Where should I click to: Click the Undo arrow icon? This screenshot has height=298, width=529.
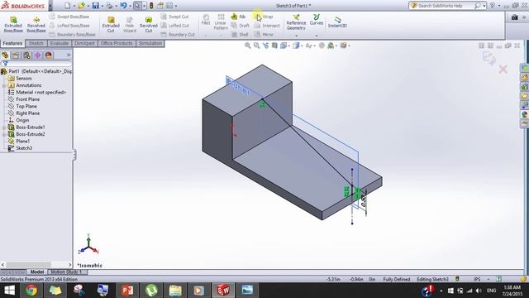(123, 6)
